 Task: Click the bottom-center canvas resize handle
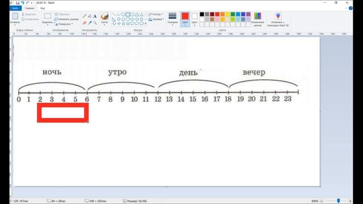pos(166,186)
